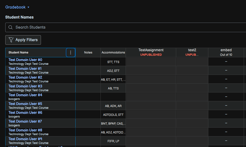Click the ADTOOLS, STT accommodations cell

coord(113,114)
